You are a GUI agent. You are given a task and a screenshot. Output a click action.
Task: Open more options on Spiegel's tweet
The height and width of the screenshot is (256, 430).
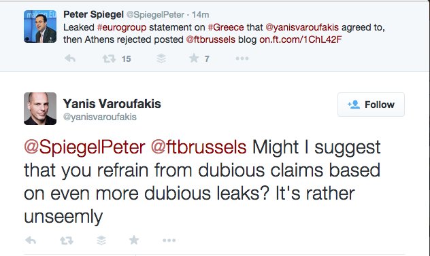click(242, 58)
